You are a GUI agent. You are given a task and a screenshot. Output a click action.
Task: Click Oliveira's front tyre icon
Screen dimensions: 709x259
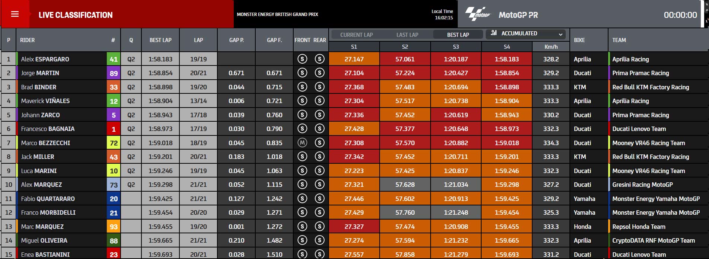pos(302,240)
